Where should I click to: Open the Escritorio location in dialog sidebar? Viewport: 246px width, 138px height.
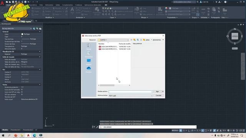[88, 62]
